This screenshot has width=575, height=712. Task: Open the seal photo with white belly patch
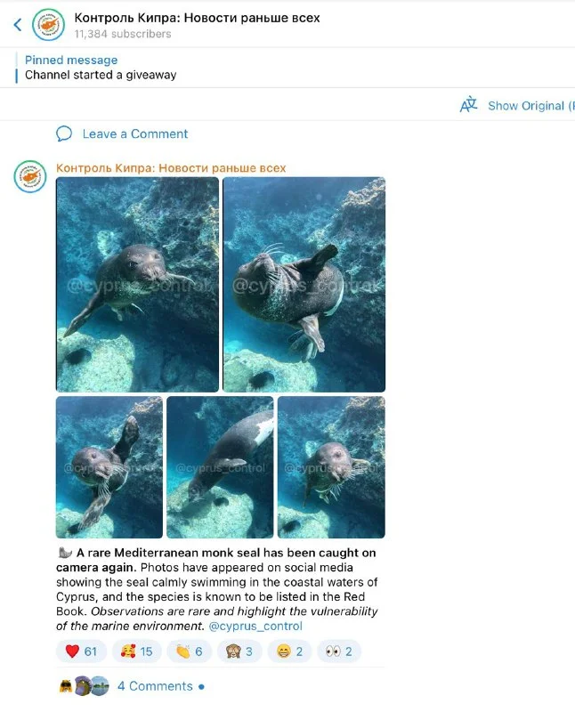(x=220, y=467)
